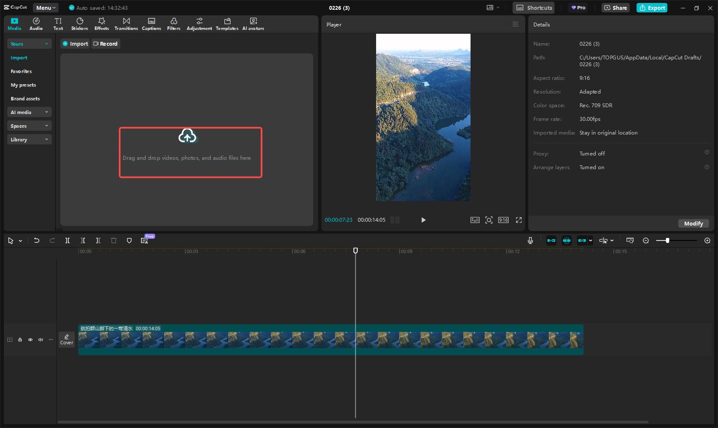The height and width of the screenshot is (428, 718).
Task: Toggle the track visibility eye icon
Action: (30, 340)
